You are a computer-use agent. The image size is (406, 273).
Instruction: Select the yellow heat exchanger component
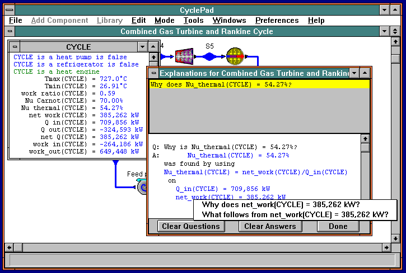point(235,56)
